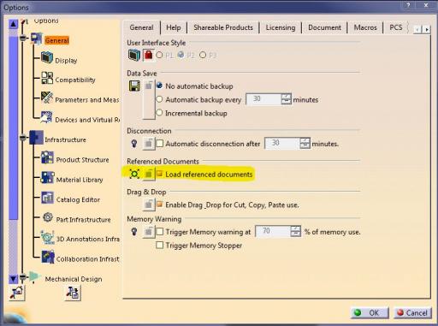Image resolution: width=438 pixels, height=326 pixels.
Task: Switch to the Macros tab
Action: coord(365,27)
